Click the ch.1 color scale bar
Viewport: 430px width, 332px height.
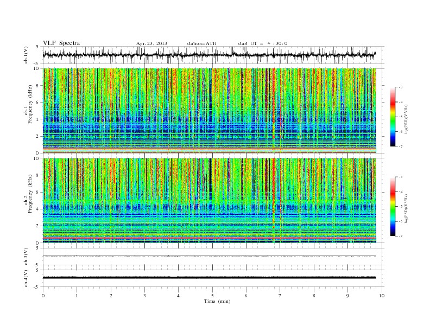pyautogui.click(x=393, y=117)
